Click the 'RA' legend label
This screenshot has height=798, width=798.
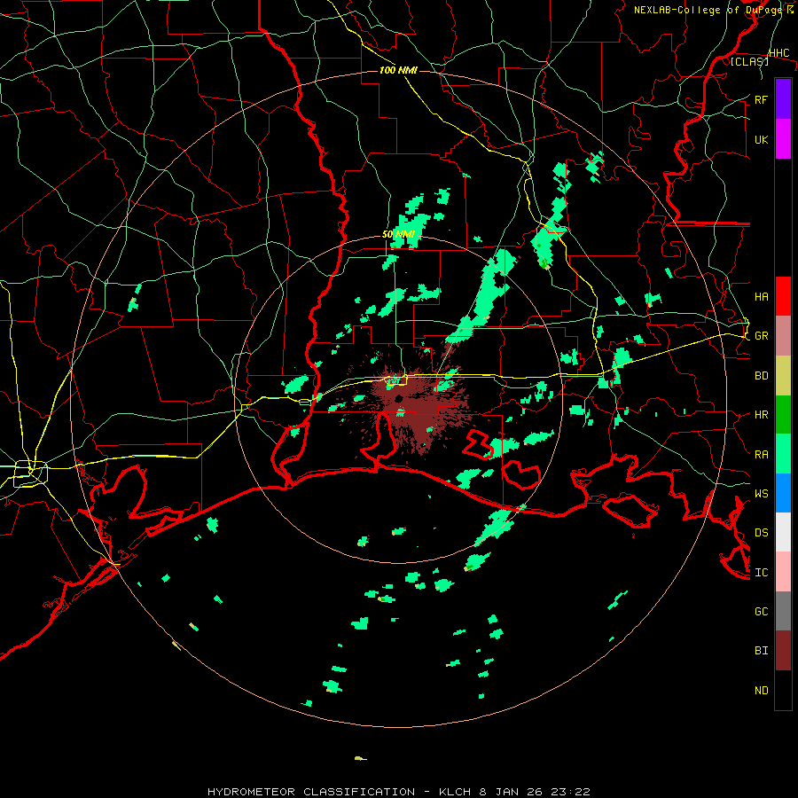[x=762, y=455]
